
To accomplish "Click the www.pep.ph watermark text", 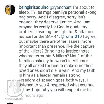I will coord(14,99).
